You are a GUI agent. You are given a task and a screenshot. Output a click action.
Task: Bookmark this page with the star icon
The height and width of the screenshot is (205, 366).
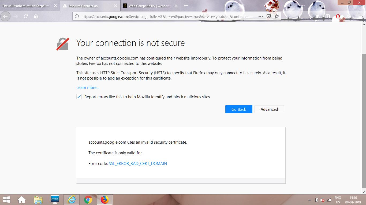[x=277, y=16]
